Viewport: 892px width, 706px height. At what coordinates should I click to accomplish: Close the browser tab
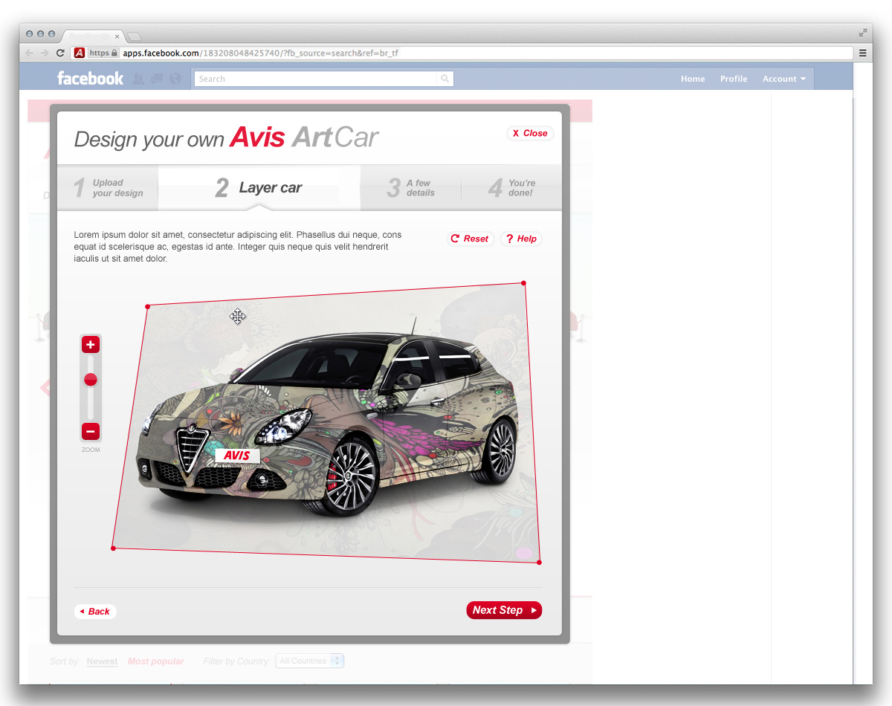coord(117,36)
